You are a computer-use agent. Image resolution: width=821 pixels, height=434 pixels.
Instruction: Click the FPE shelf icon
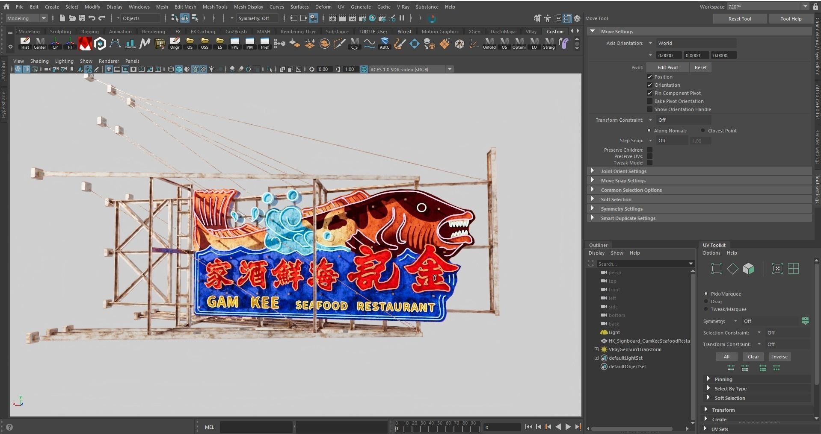click(234, 43)
